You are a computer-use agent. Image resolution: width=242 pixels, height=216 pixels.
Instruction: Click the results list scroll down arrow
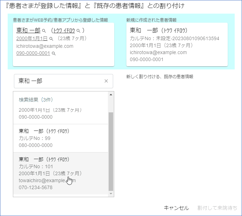(111, 193)
